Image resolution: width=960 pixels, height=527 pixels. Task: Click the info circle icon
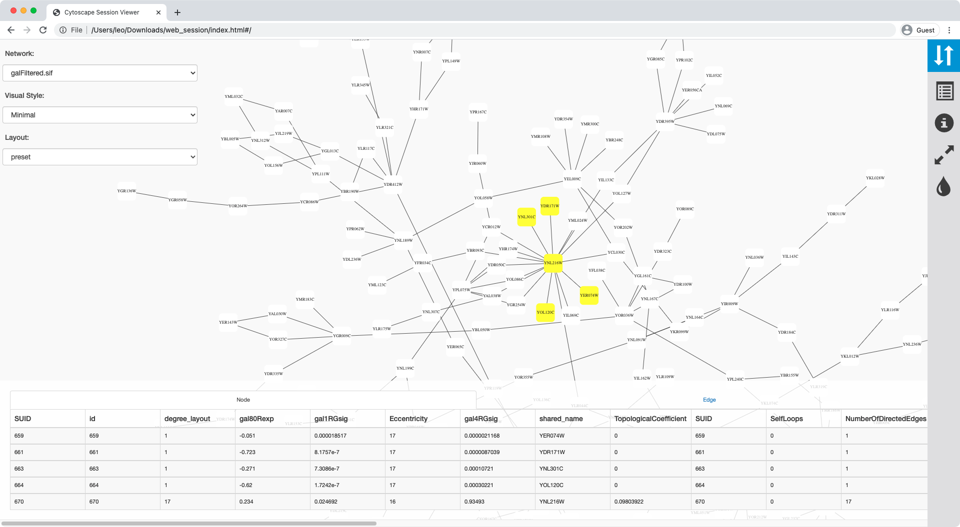pyautogui.click(x=944, y=123)
